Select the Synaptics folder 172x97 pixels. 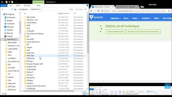pos(30,83)
